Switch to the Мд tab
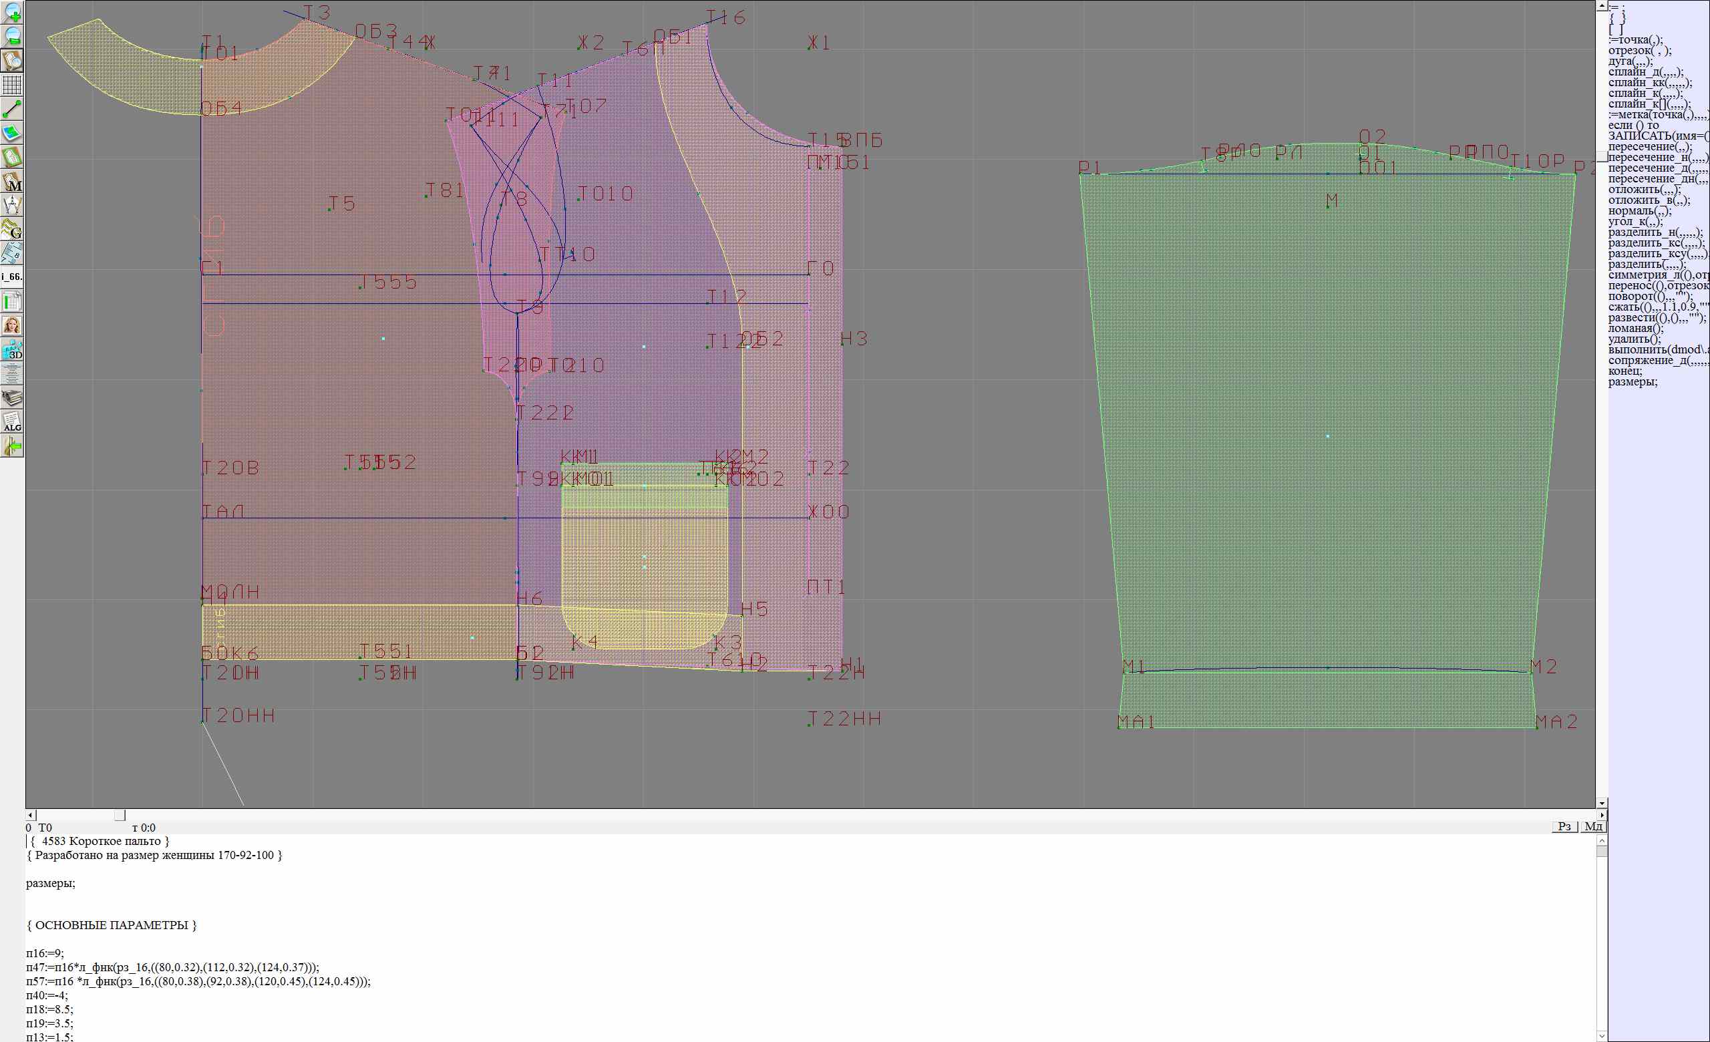 tap(1593, 826)
